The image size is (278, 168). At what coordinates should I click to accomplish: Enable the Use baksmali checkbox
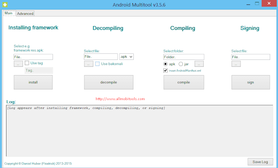[x=97, y=64]
